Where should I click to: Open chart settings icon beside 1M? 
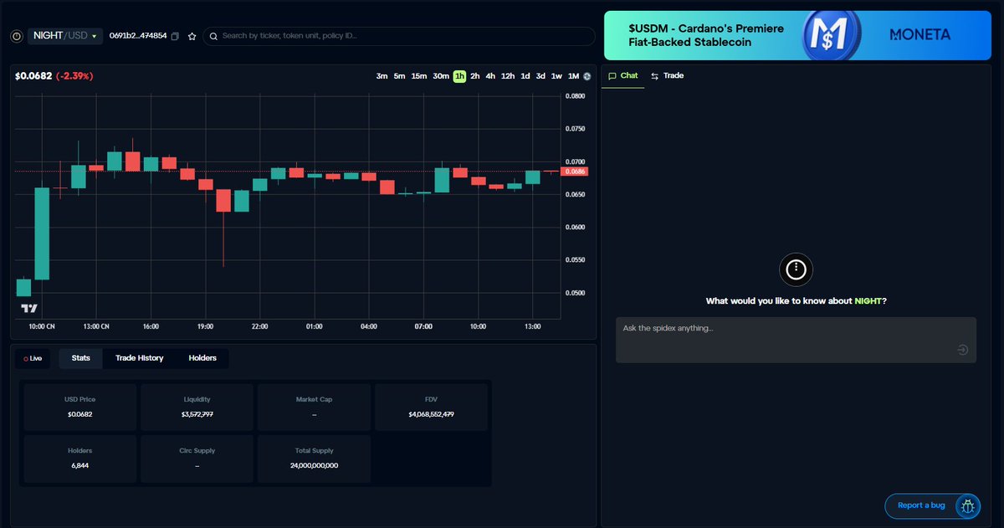pyautogui.click(x=587, y=76)
